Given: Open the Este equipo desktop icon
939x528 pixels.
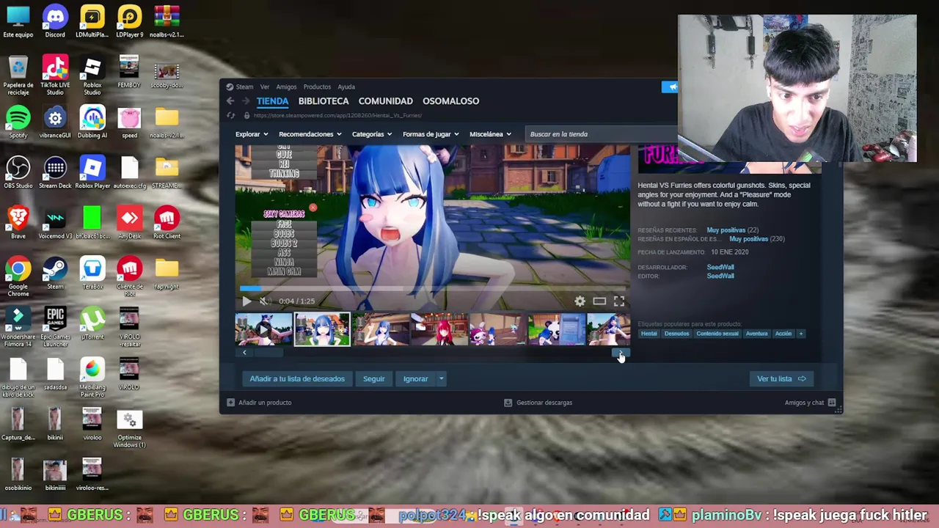Looking at the screenshot, I should click(18, 21).
